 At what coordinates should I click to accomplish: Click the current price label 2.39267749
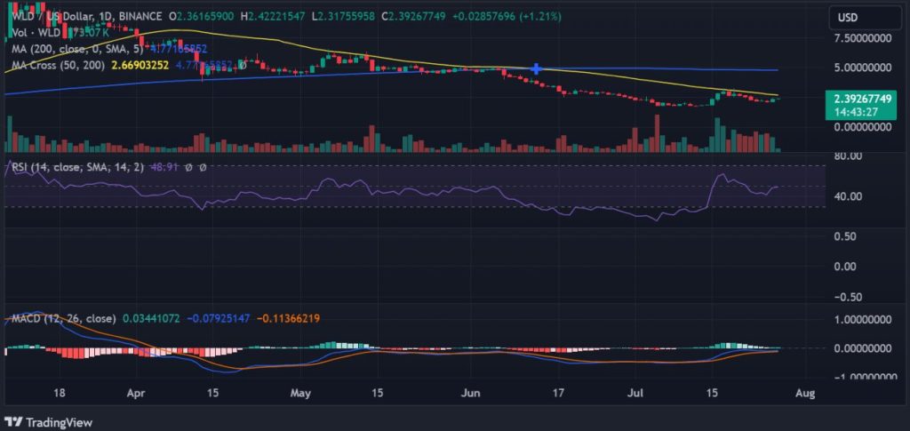point(862,99)
